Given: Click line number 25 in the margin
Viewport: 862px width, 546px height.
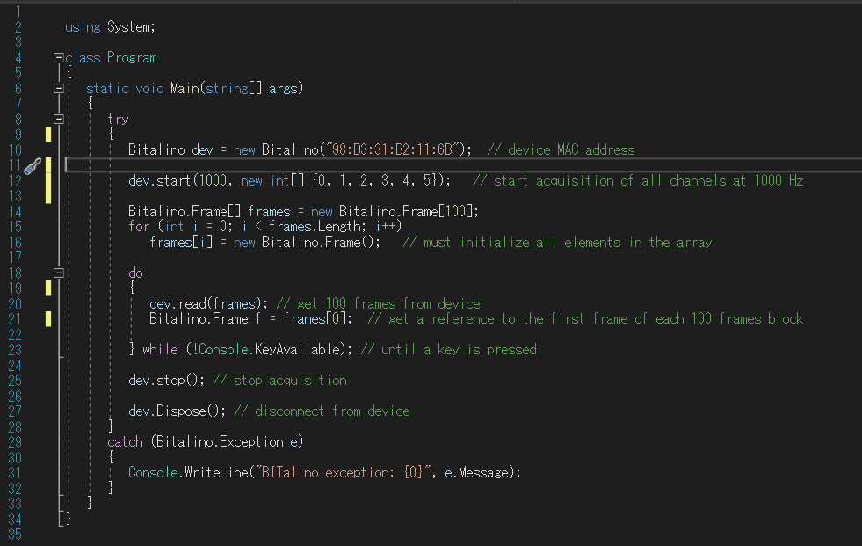Looking at the screenshot, I should (15, 381).
